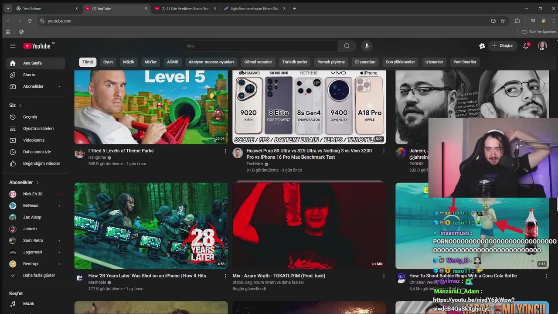Expand the Abonelikler section header

point(24,182)
